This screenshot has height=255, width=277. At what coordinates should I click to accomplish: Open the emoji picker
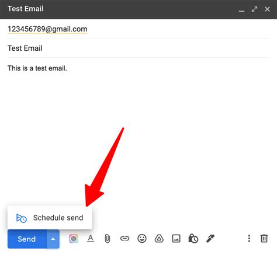coord(142,239)
